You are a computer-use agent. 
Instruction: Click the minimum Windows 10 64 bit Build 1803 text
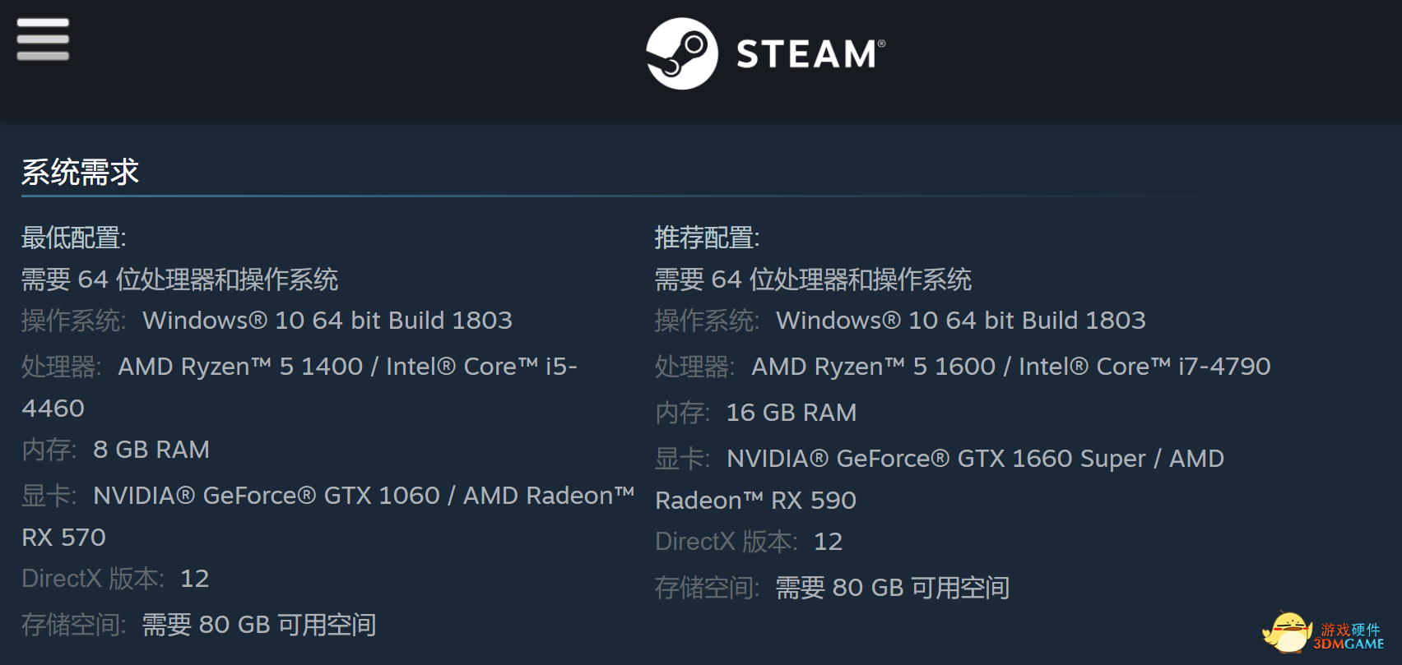click(327, 320)
